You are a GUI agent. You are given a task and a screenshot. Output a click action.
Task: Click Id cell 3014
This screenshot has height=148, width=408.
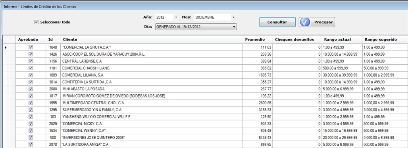53,82
